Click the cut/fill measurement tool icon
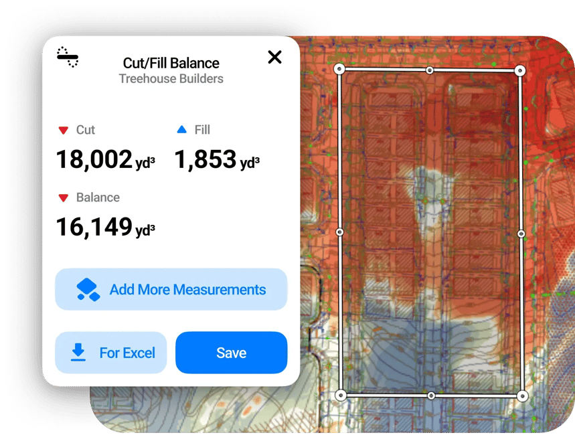The height and width of the screenshot is (435, 575). click(x=68, y=57)
